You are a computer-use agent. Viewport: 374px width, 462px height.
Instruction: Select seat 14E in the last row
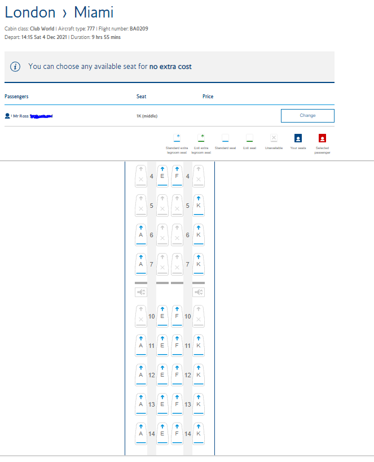pyautogui.click(x=162, y=434)
